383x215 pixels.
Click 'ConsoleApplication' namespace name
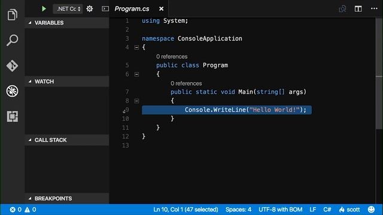coord(210,38)
